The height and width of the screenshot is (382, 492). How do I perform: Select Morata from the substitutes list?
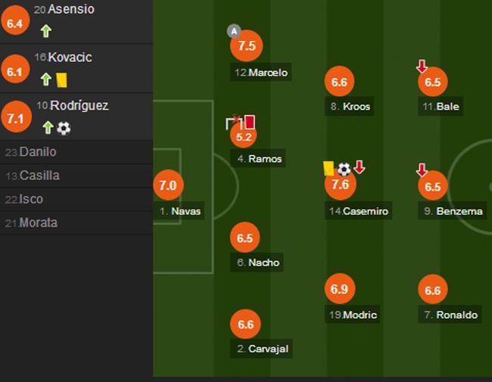coord(38,222)
